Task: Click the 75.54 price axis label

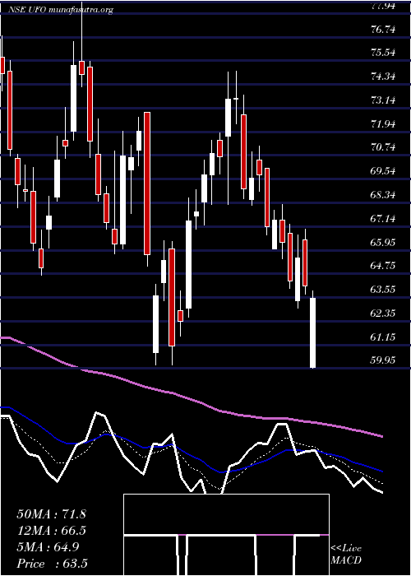Action: click(384, 53)
